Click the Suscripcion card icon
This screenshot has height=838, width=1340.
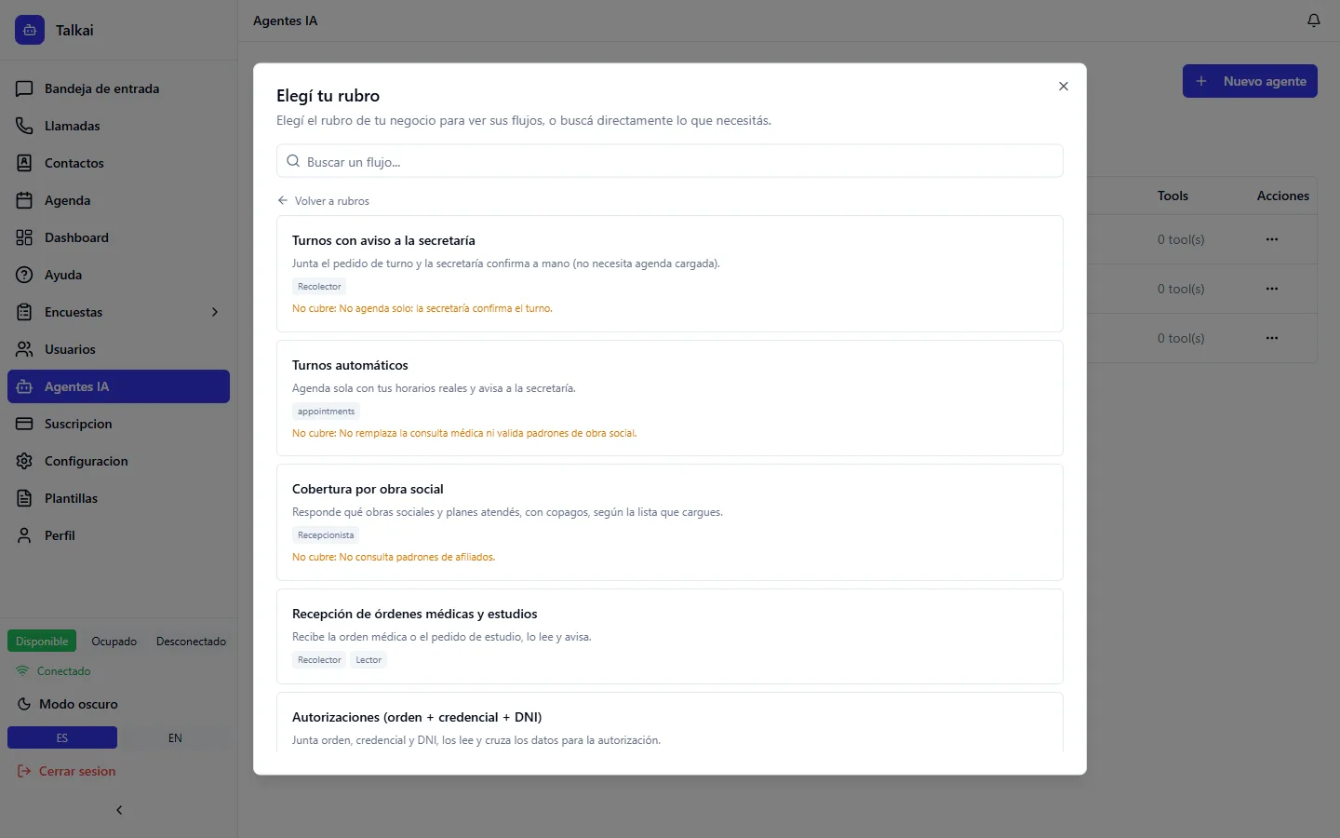[24, 424]
